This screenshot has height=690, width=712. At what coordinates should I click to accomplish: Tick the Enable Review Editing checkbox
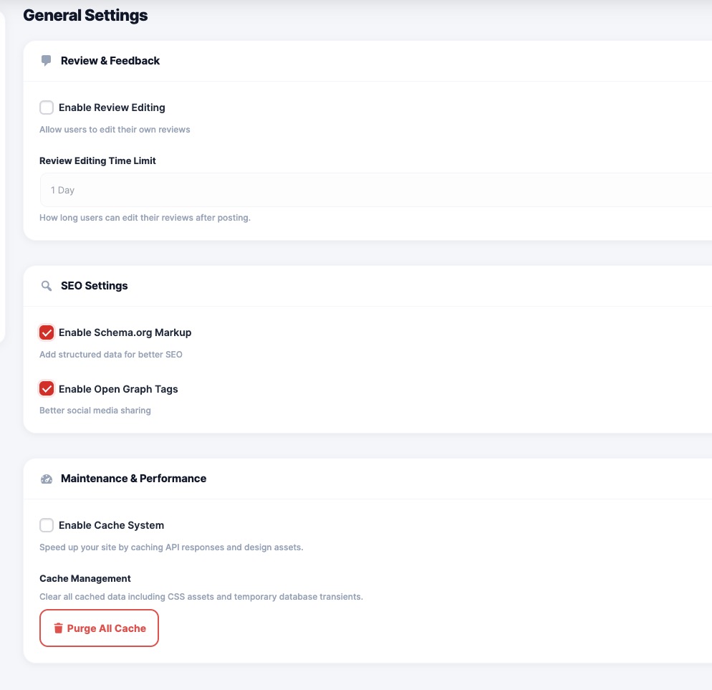(47, 107)
